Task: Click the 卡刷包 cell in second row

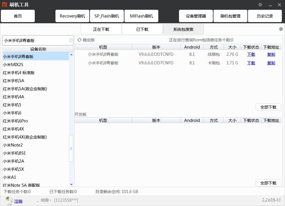Action: (214, 63)
